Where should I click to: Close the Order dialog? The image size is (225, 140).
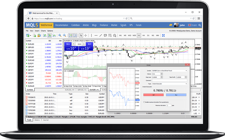187,65
